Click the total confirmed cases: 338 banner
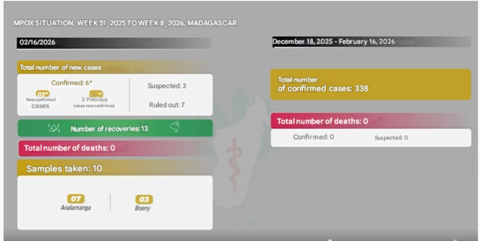The width and height of the screenshot is (480, 241). coord(370,85)
